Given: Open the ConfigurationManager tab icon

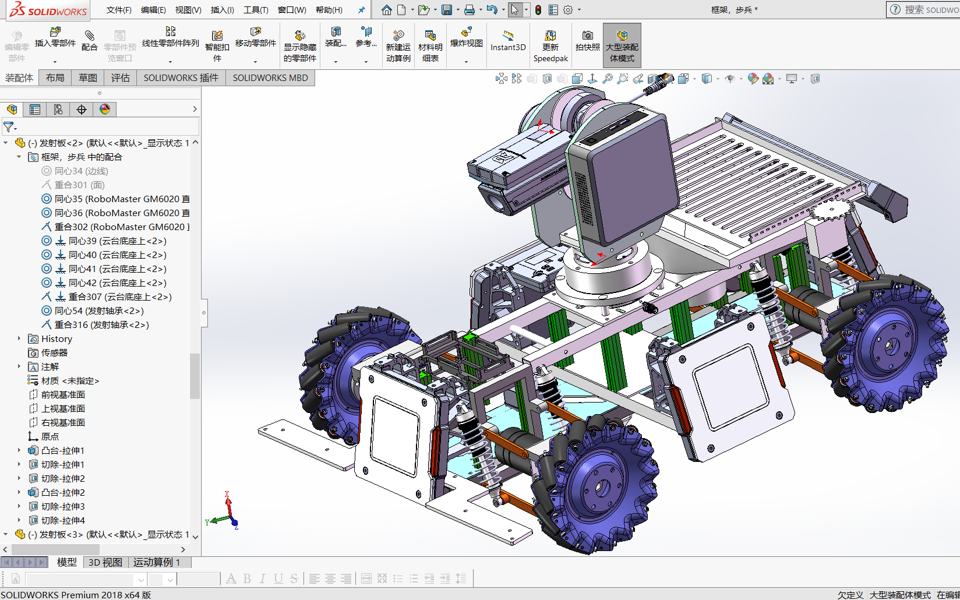Looking at the screenshot, I should pyautogui.click(x=58, y=110).
